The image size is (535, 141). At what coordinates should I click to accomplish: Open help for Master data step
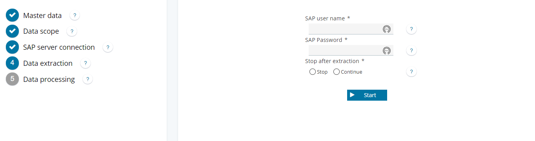[x=75, y=16]
